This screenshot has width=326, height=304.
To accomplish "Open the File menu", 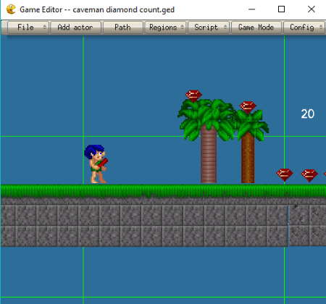I will [x=28, y=28].
